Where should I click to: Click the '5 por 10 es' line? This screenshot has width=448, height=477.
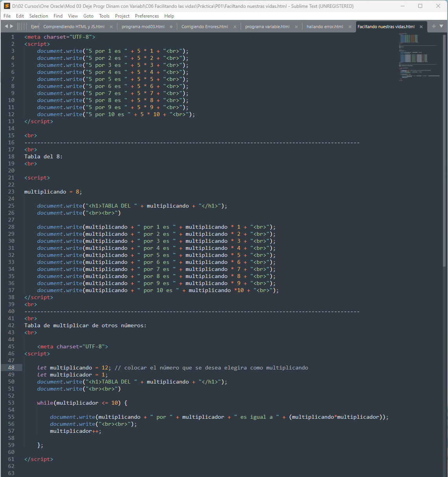[116, 114]
